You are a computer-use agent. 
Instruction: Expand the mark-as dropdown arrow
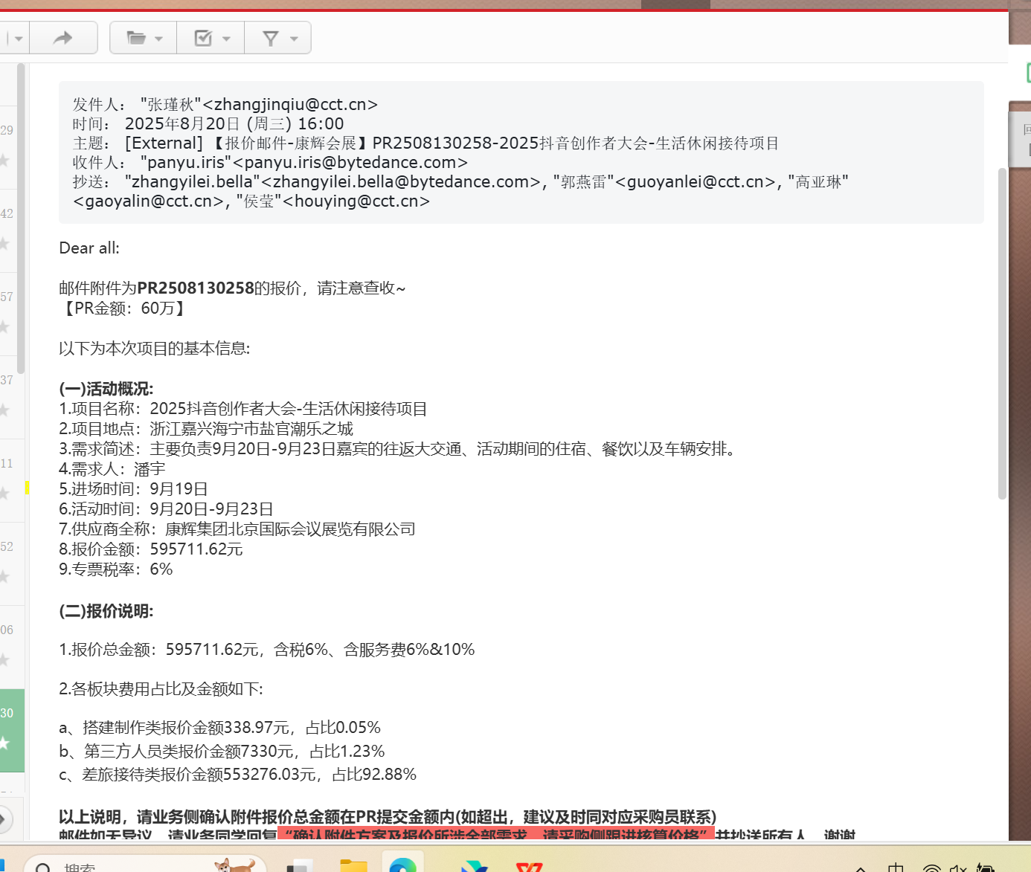click(x=226, y=39)
